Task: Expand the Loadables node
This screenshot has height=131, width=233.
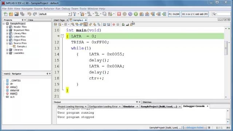Action: coord(7,53)
